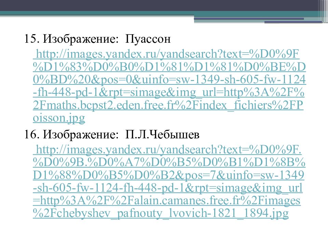The width and height of the screenshot is (328, 246).
Task: Select the heading '15. Изображение: Пуассон'
Action: pyautogui.click(x=97, y=39)
